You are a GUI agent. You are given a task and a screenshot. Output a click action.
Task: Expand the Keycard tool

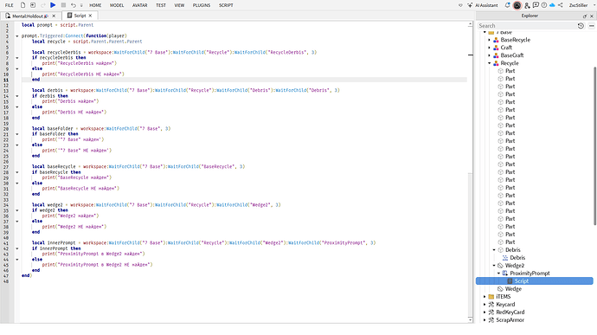pos(485,304)
